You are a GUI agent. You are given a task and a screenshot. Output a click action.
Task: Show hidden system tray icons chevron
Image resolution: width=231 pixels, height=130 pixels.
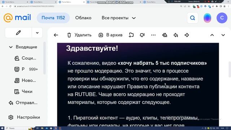(x=203, y=128)
